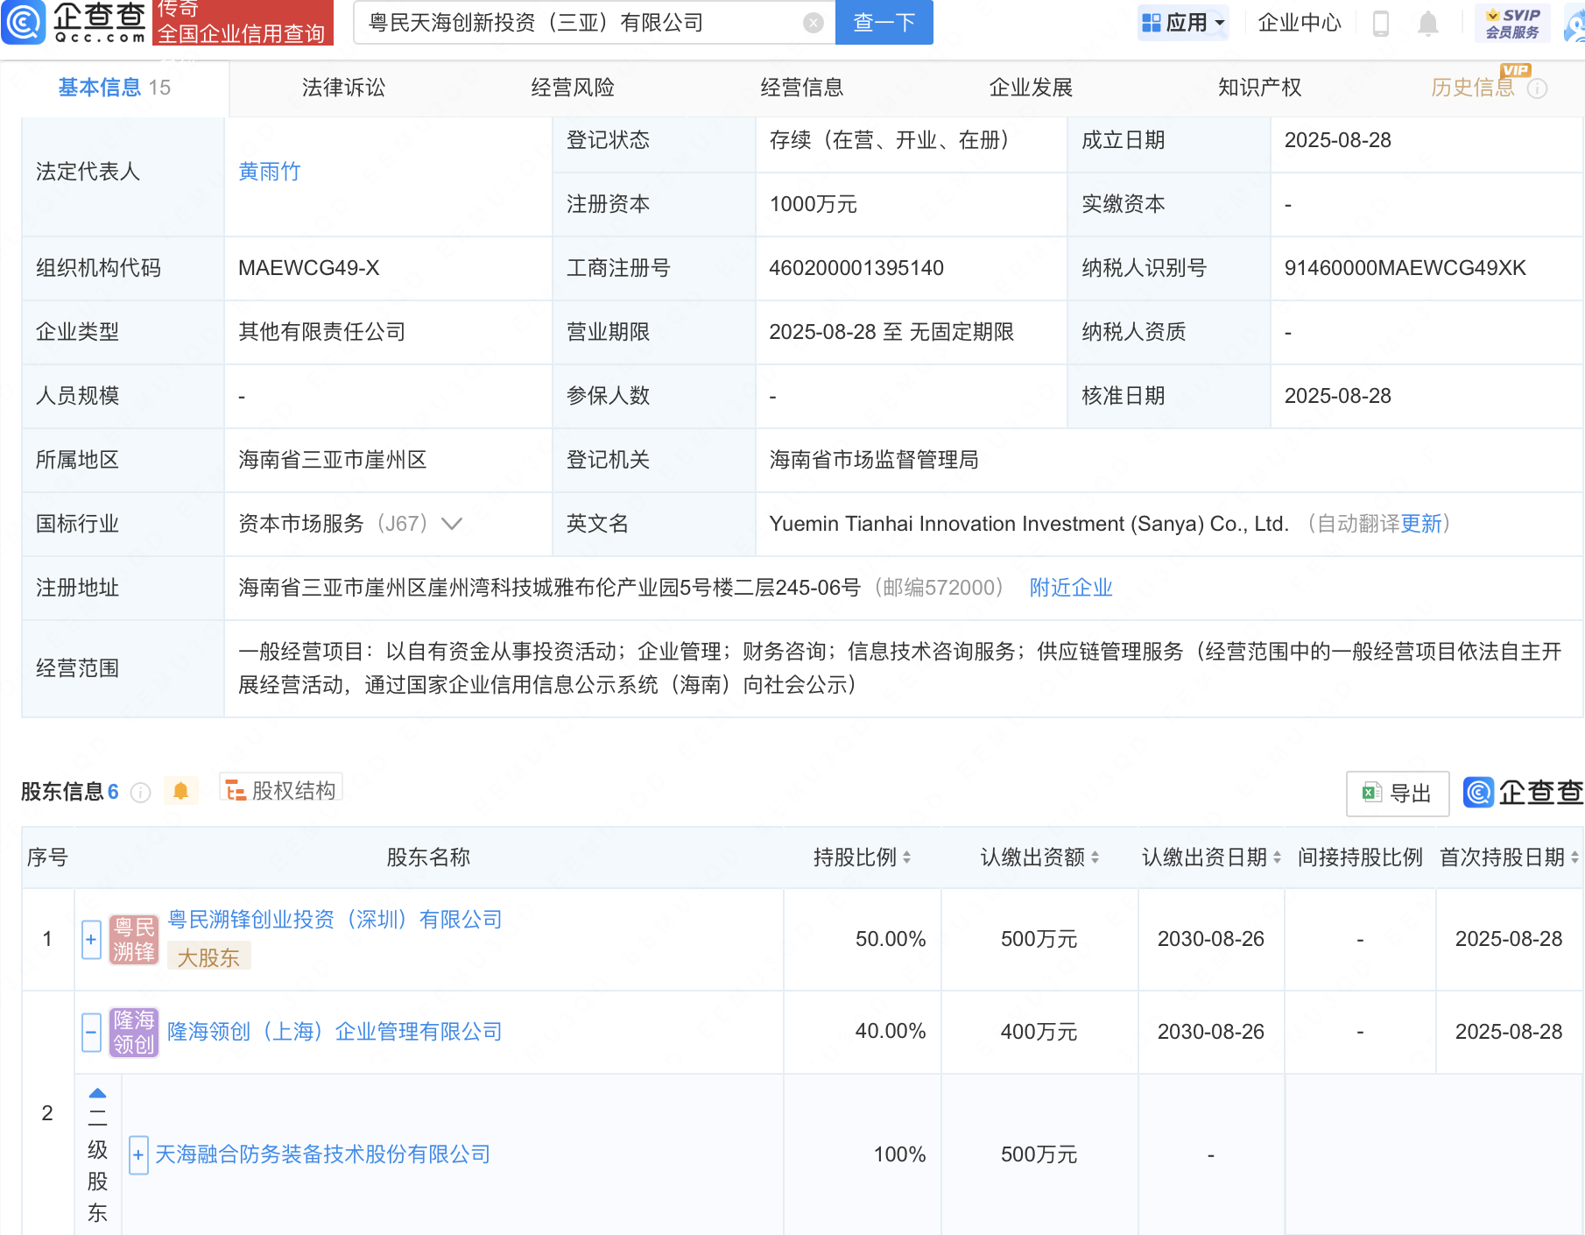
Task: Switch to 企业发展 tab
Action: pyautogui.click(x=1031, y=88)
